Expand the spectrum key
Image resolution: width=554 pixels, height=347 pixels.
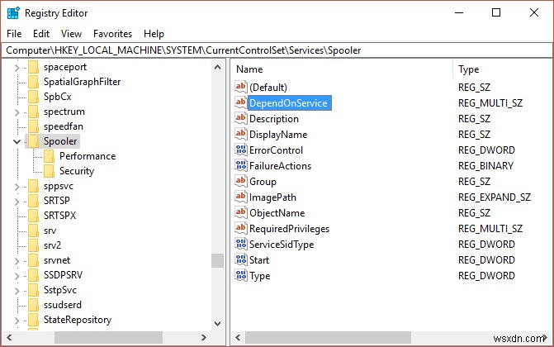[x=17, y=112]
